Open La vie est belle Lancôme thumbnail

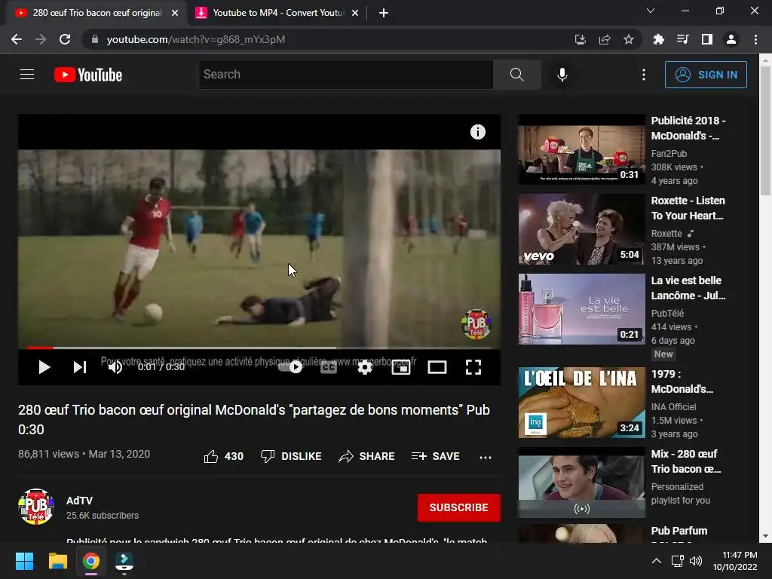pos(581,309)
